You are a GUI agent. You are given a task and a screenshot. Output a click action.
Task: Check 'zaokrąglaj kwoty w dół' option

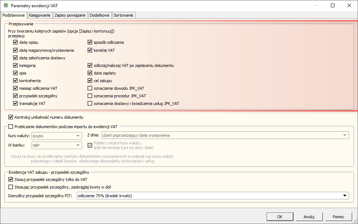click(x=10, y=187)
